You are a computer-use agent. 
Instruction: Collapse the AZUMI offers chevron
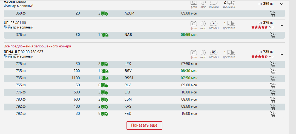pos(282,4)
